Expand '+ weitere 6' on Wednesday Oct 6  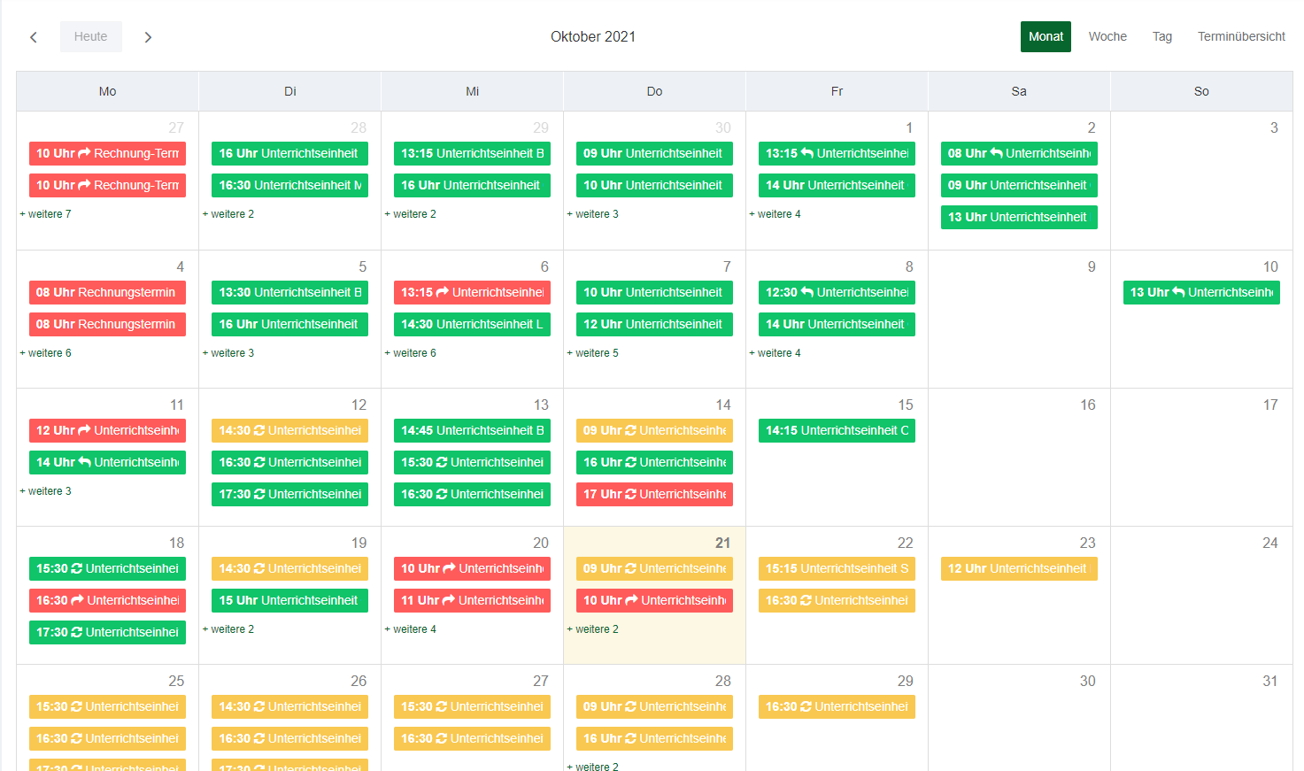coord(411,353)
